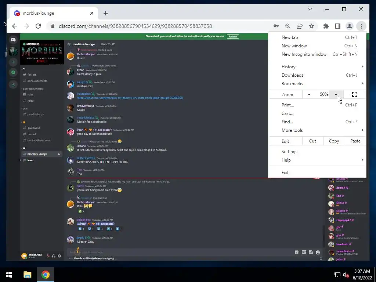Select New Incognito window menu item
This screenshot has width=376, height=282.
point(318,54)
